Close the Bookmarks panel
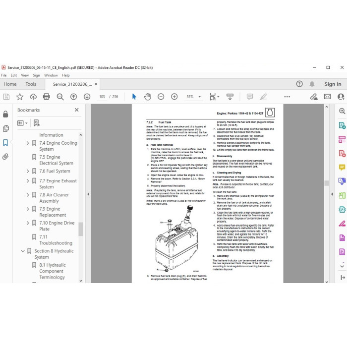The height and width of the screenshot is (347, 347). point(76,110)
